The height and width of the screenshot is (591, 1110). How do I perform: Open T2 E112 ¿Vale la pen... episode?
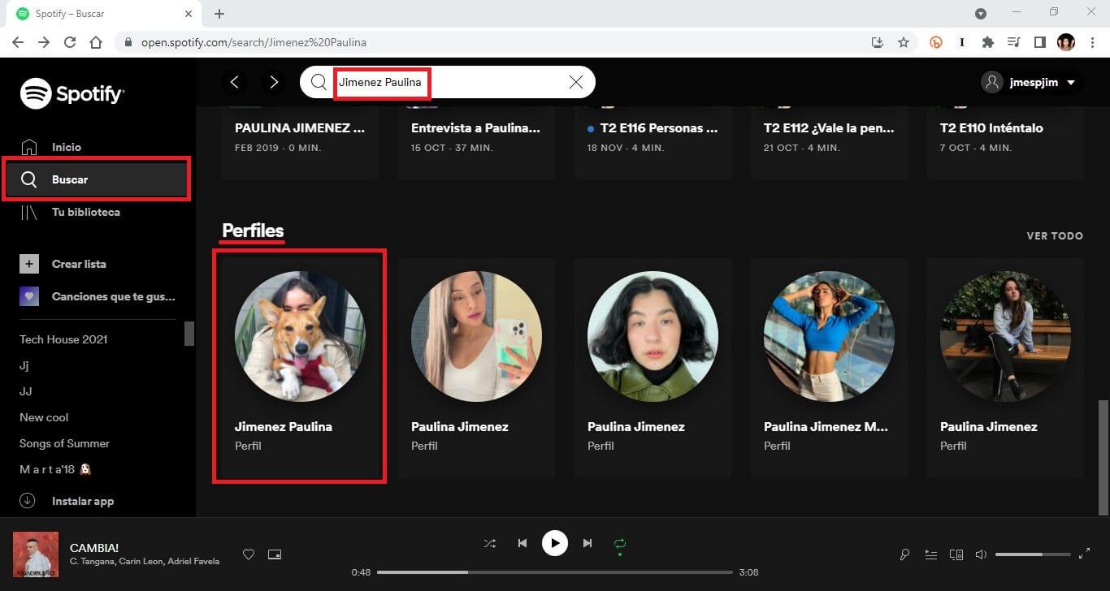(829, 143)
